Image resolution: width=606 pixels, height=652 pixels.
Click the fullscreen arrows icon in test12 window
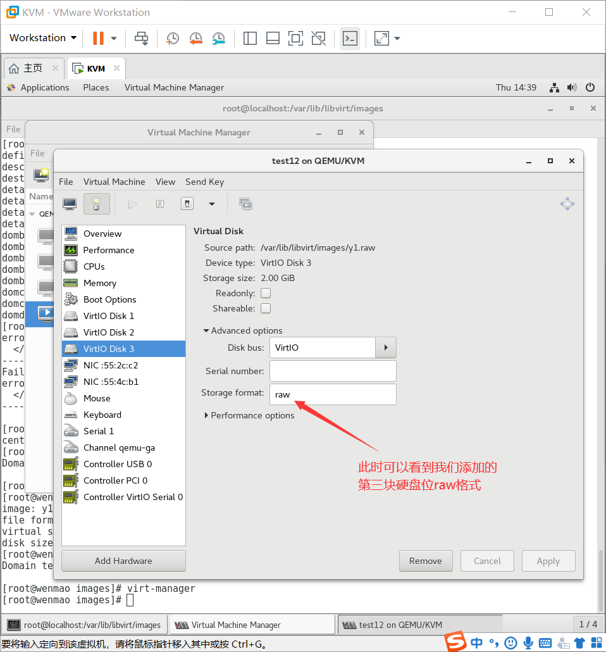(x=567, y=204)
